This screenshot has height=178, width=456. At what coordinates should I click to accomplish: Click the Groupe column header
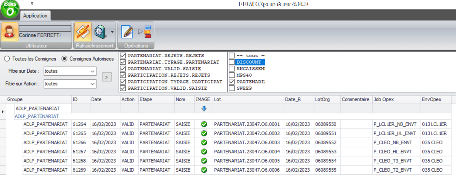point(39,100)
